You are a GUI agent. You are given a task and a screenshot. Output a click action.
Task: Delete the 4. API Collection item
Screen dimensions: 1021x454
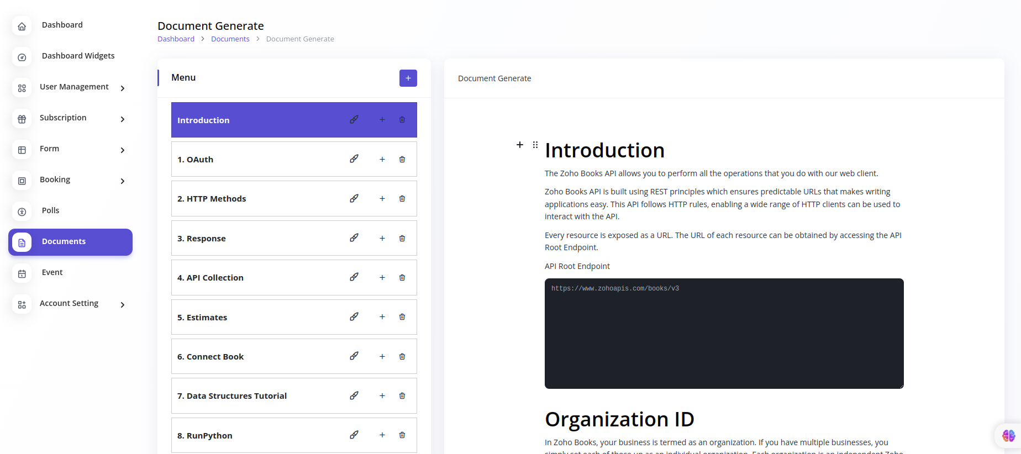pos(402,277)
